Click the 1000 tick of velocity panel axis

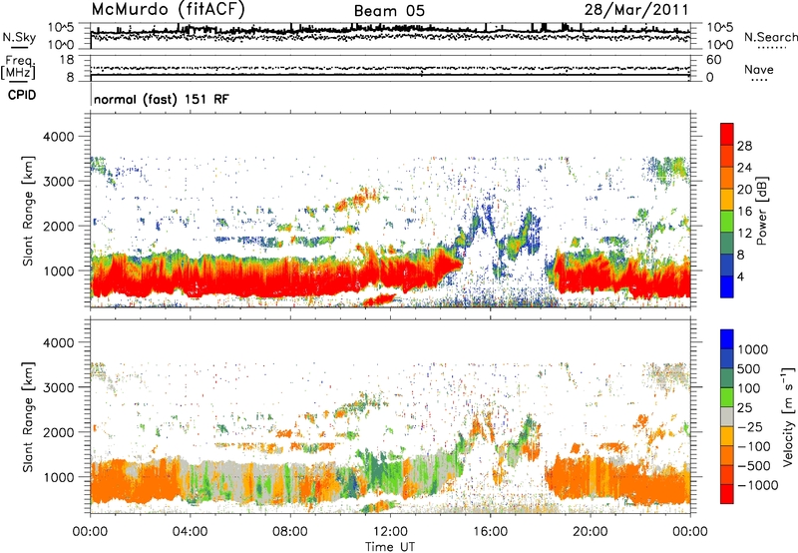pos(58,477)
